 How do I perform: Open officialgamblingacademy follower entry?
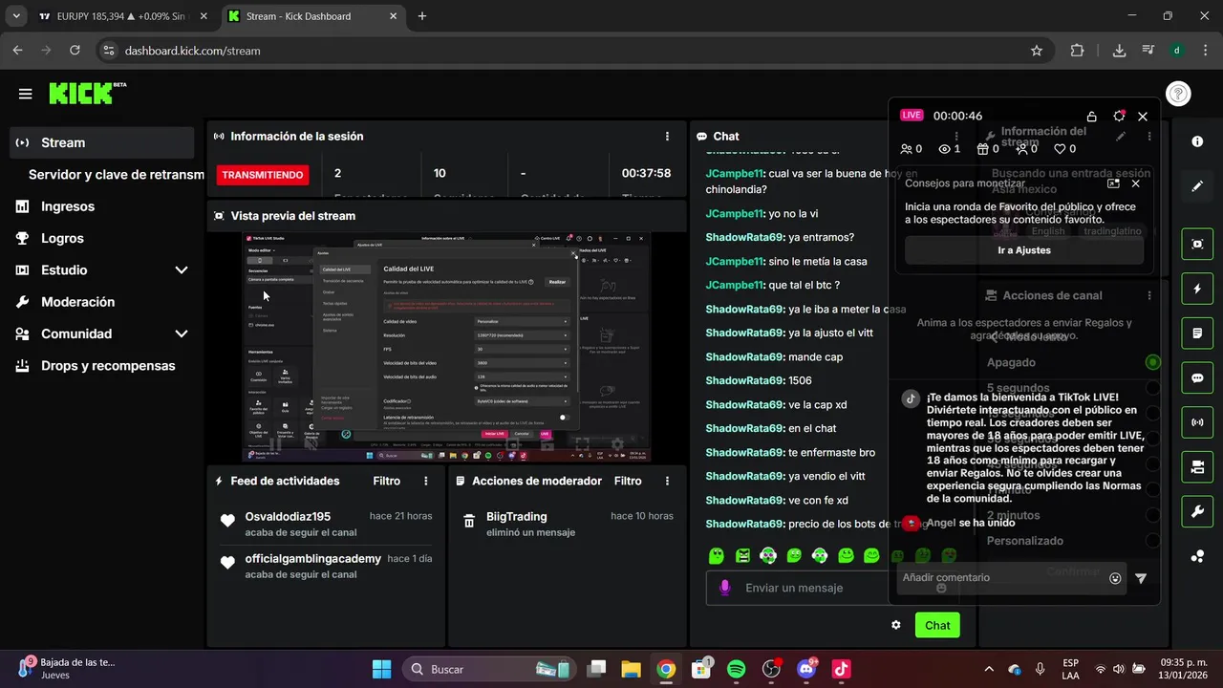(325, 566)
